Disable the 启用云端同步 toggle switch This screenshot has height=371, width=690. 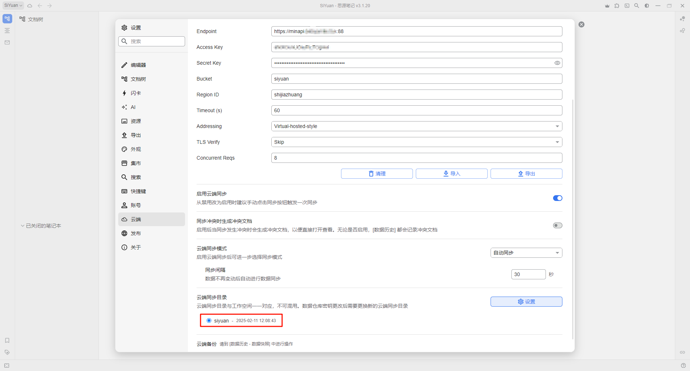(x=557, y=198)
